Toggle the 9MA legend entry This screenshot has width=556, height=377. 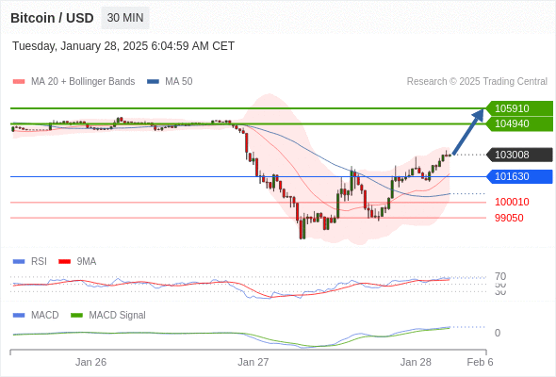click(x=77, y=261)
